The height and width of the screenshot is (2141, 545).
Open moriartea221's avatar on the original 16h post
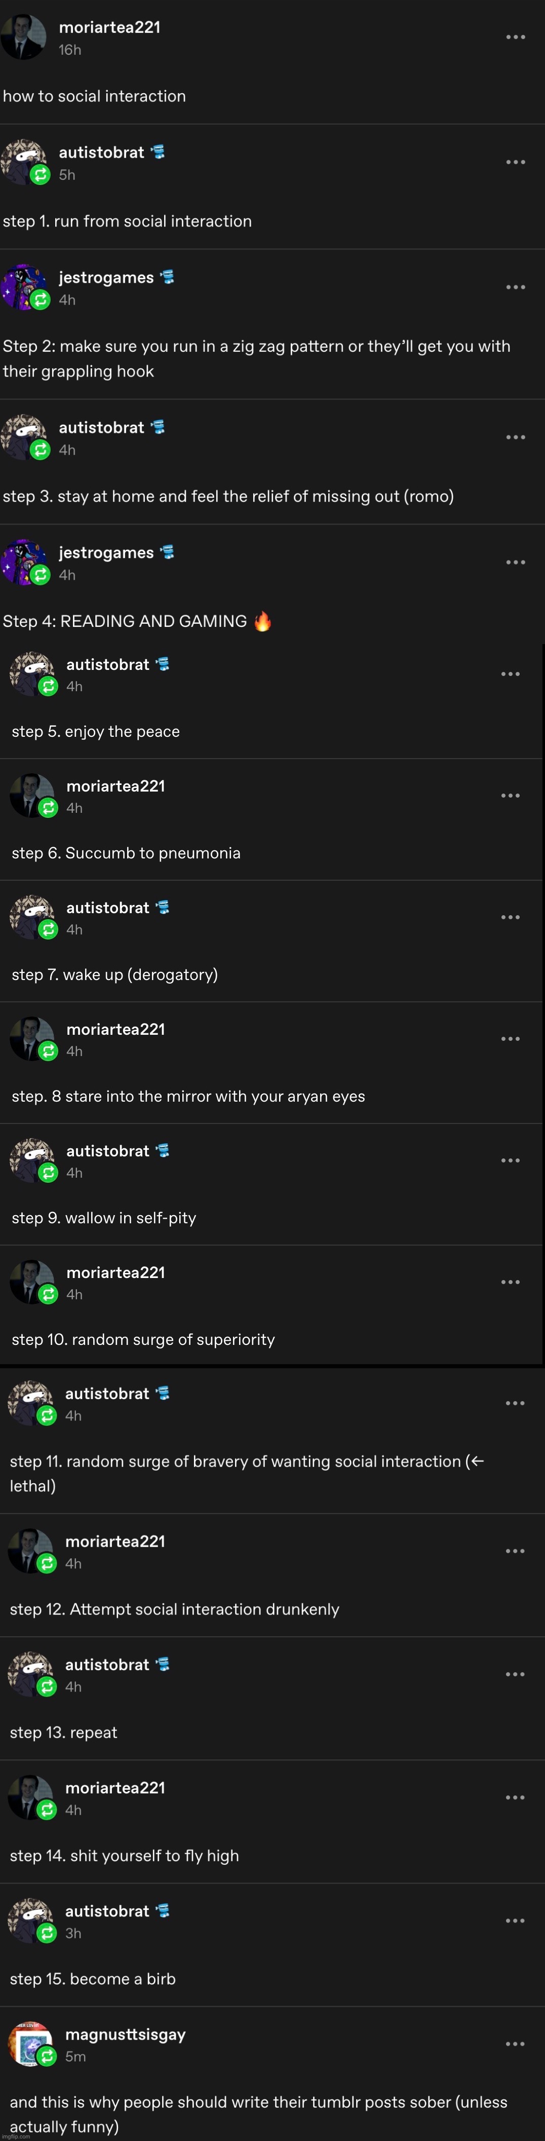click(x=23, y=36)
